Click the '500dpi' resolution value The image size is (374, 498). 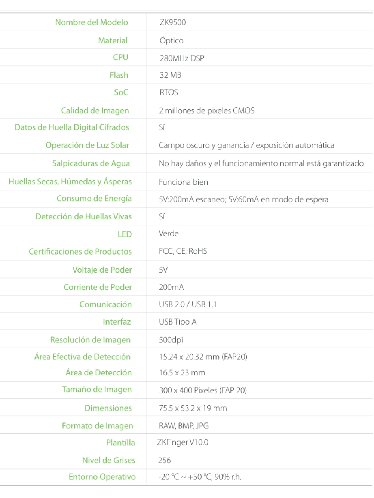[171, 340]
